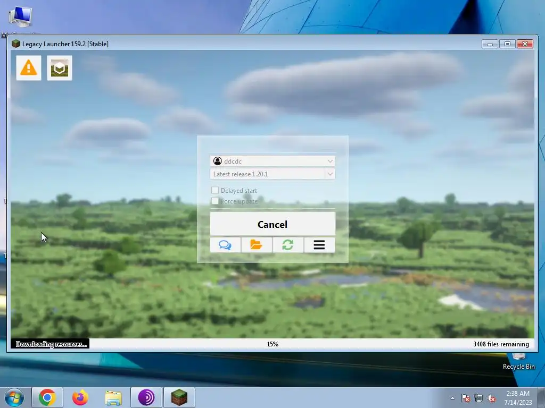Enable the Force update checkbox
Viewport: 545px width, 408px height.
pos(215,201)
